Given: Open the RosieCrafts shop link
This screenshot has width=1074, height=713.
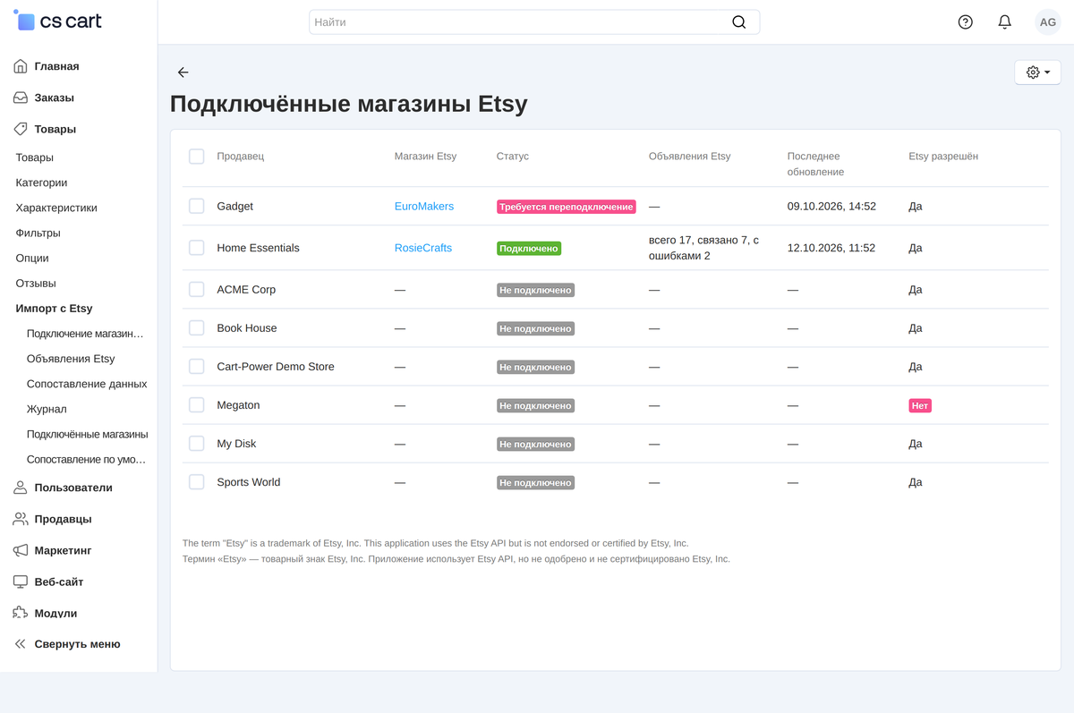Looking at the screenshot, I should pyautogui.click(x=423, y=248).
